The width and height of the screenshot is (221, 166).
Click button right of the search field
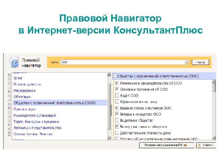tap(200, 62)
